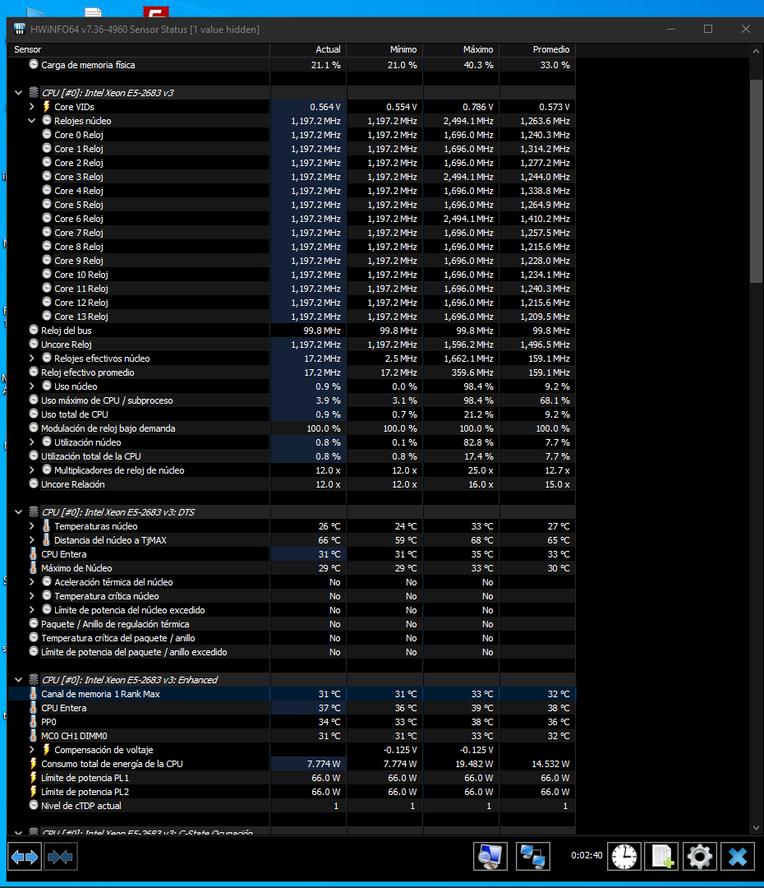Collapse the Relojes núcleo group
764x888 pixels.
(x=32, y=121)
